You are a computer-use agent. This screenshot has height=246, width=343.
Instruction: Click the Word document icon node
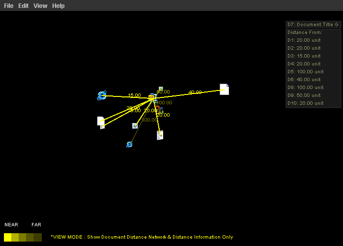pyautogui.click(x=135, y=126)
